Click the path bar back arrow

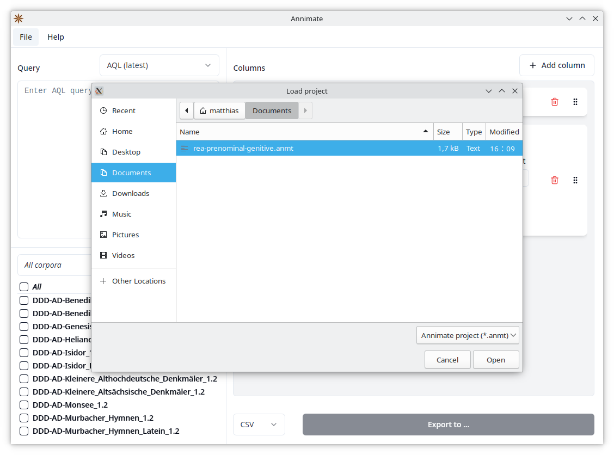[187, 111]
